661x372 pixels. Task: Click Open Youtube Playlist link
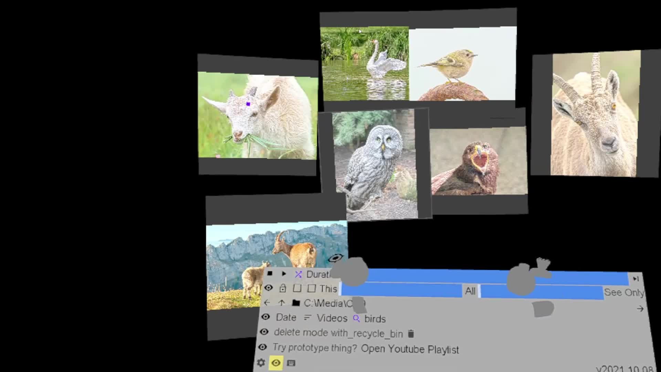coord(410,349)
